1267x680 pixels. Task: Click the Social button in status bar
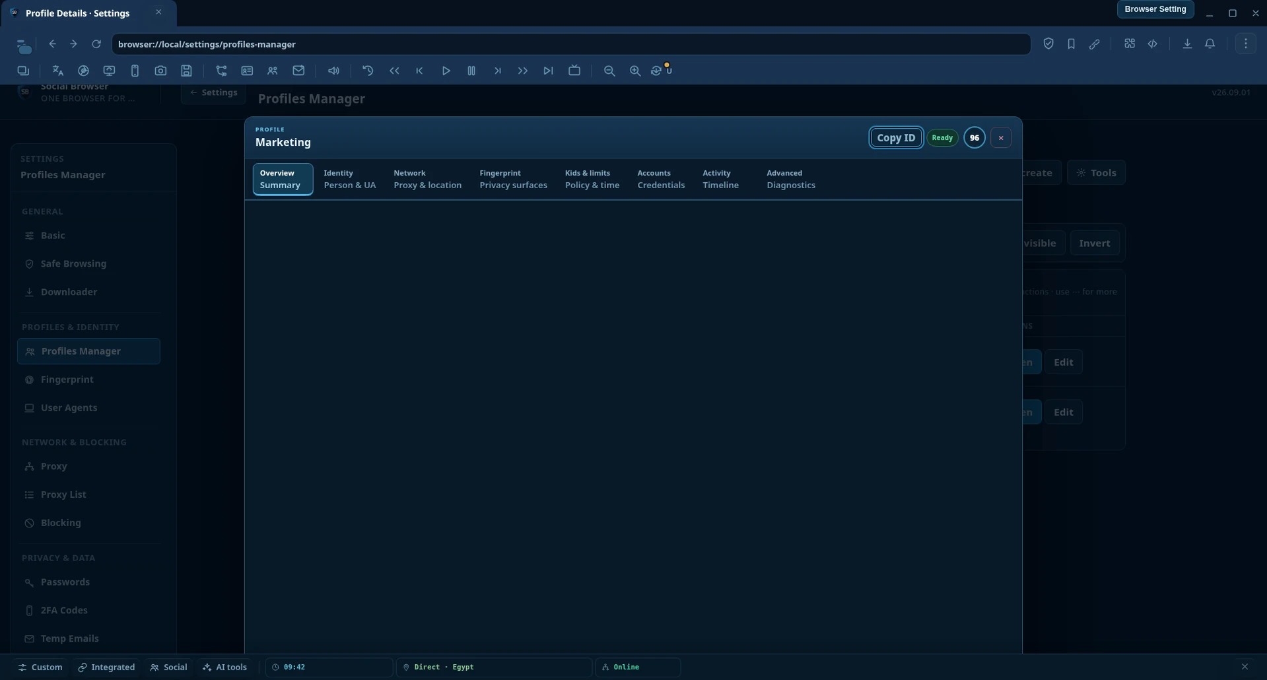(169, 667)
